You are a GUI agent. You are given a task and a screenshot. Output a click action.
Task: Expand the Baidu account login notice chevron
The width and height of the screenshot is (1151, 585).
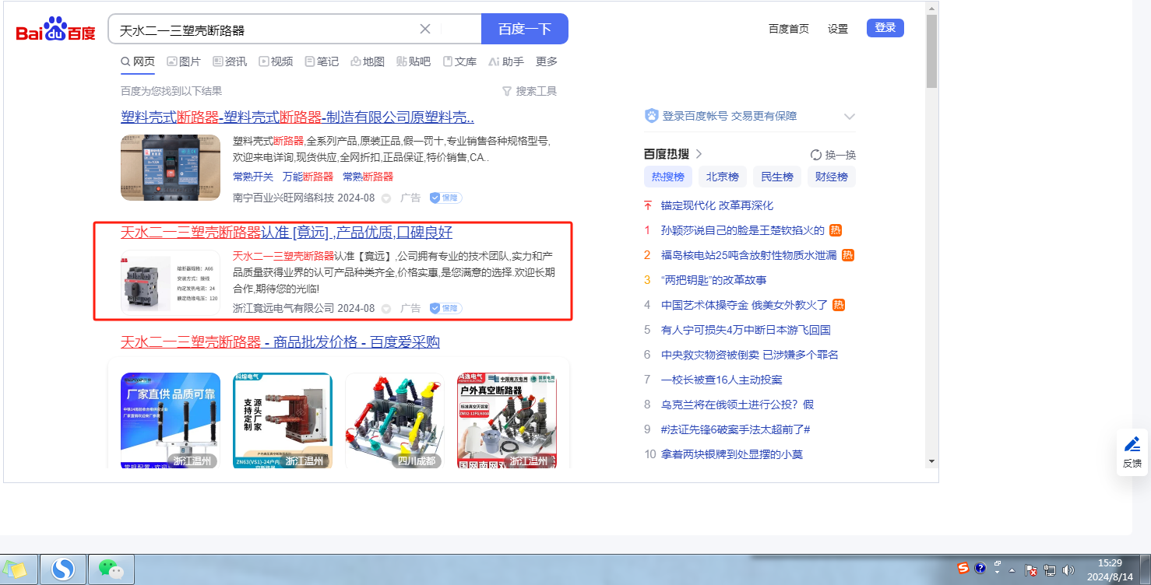849,117
